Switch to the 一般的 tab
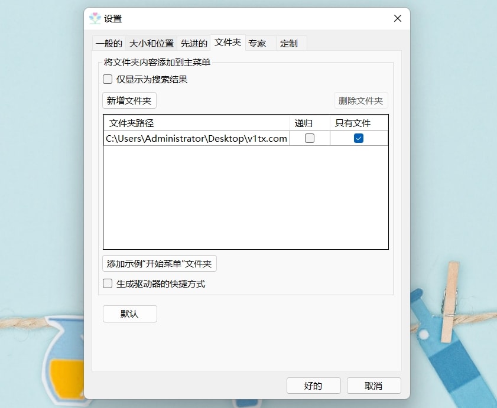 click(109, 43)
